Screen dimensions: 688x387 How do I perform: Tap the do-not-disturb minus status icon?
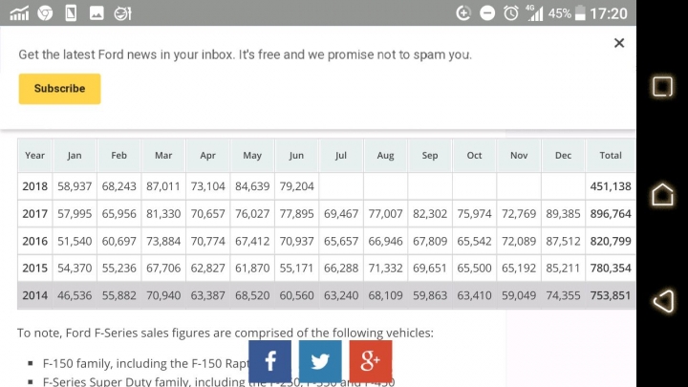pyautogui.click(x=487, y=13)
